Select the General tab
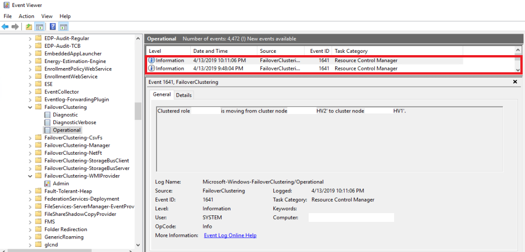Viewport: 525px width, 252px height. (x=162, y=94)
